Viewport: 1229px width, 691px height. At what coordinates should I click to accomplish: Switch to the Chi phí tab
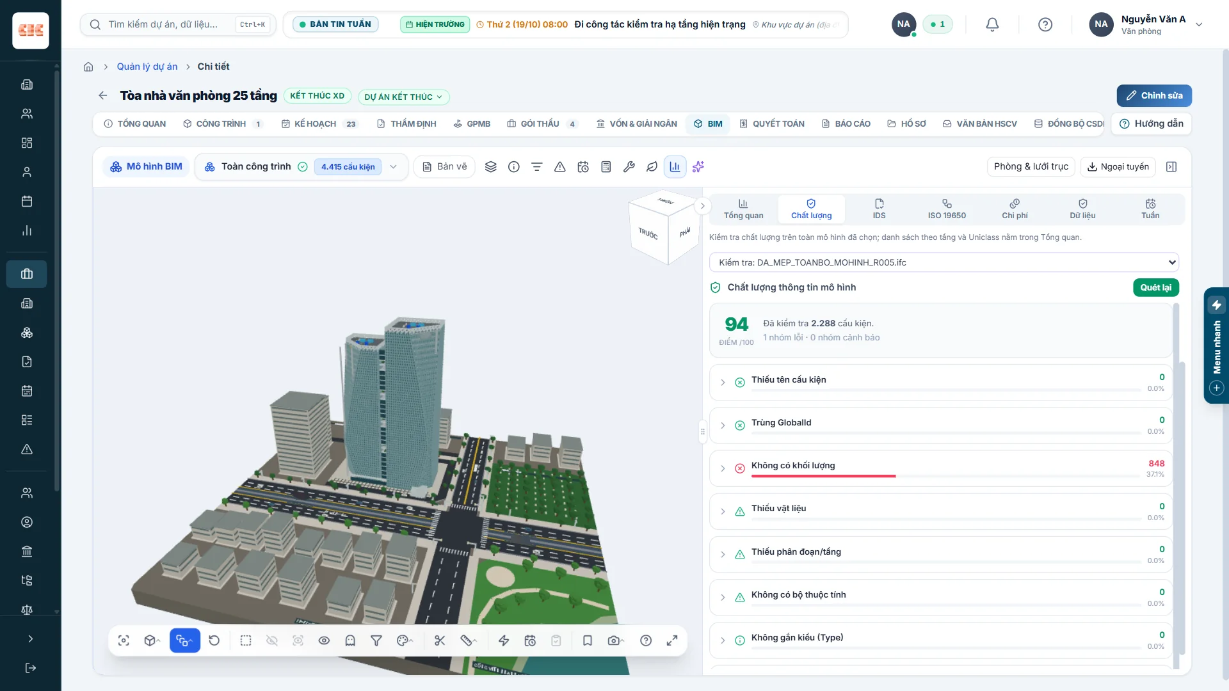(1015, 209)
